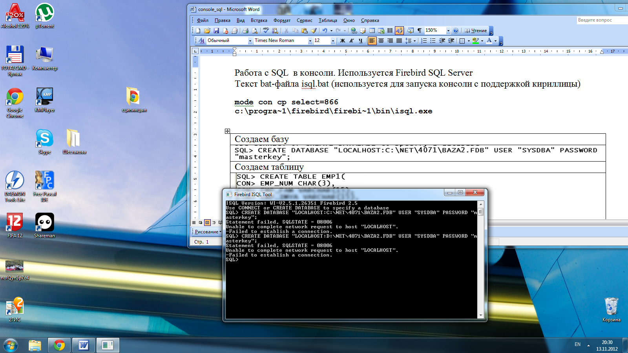Click the Чтение reading mode button

point(476,31)
